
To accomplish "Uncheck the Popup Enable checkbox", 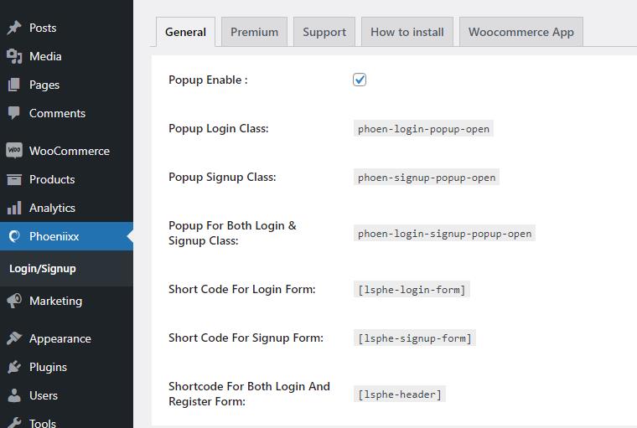I will coord(360,80).
